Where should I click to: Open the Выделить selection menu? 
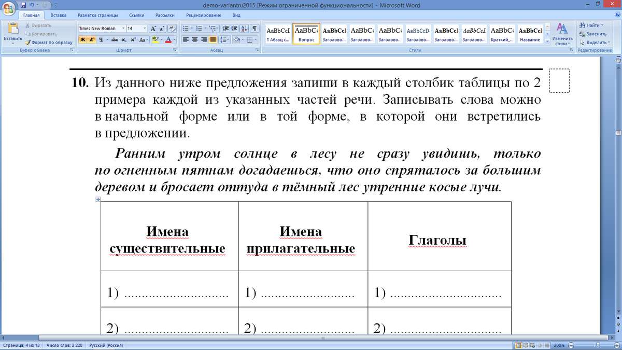point(594,43)
